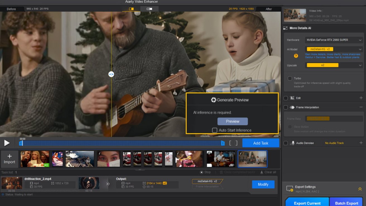The height and width of the screenshot is (206, 366).
Task: Select the side-by-side compare mode icon
Action: point(150,9)
